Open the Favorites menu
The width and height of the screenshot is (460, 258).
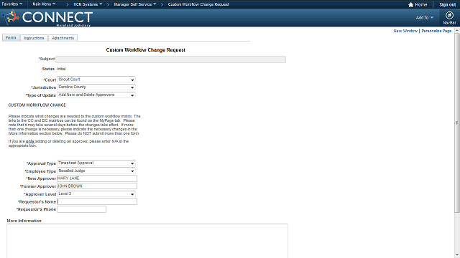11,4
